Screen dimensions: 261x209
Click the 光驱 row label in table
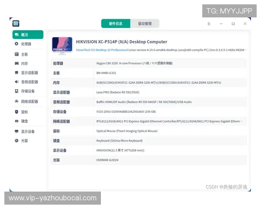(x=56, y=160)
